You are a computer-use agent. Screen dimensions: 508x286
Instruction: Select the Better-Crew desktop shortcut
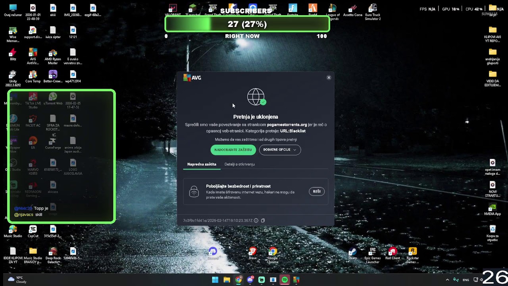(x=53, y=77)
